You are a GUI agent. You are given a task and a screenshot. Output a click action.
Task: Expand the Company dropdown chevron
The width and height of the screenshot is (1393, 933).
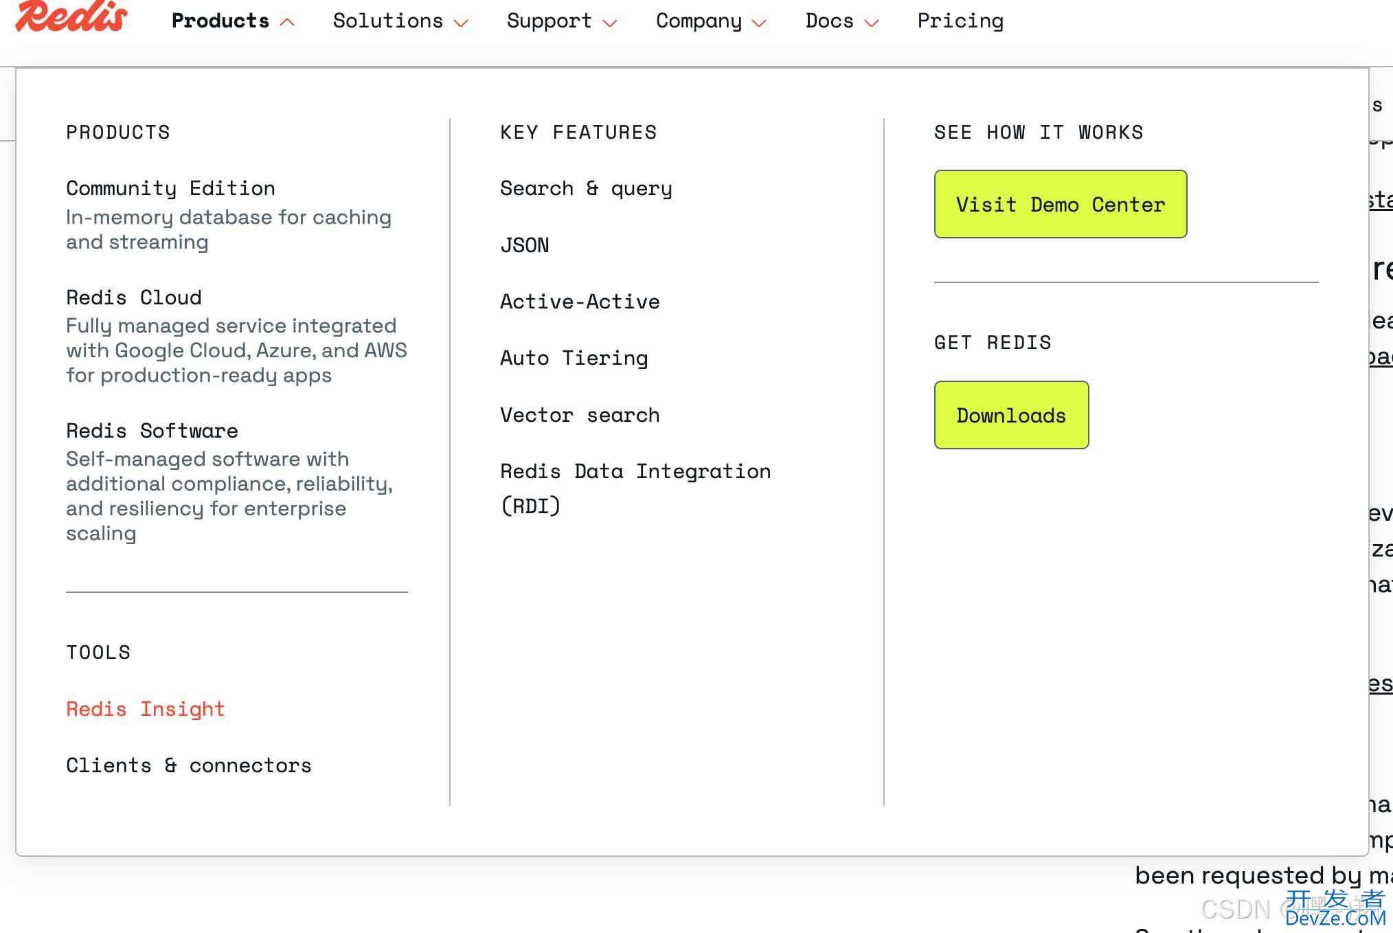[759, 23]
